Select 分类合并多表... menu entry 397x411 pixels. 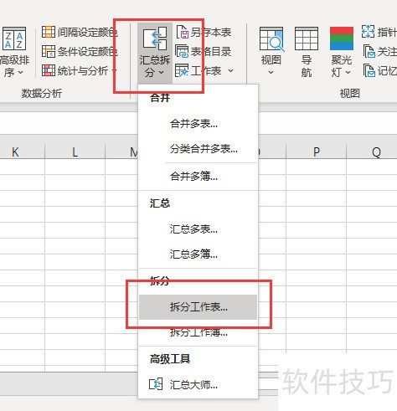coord(198,149)
